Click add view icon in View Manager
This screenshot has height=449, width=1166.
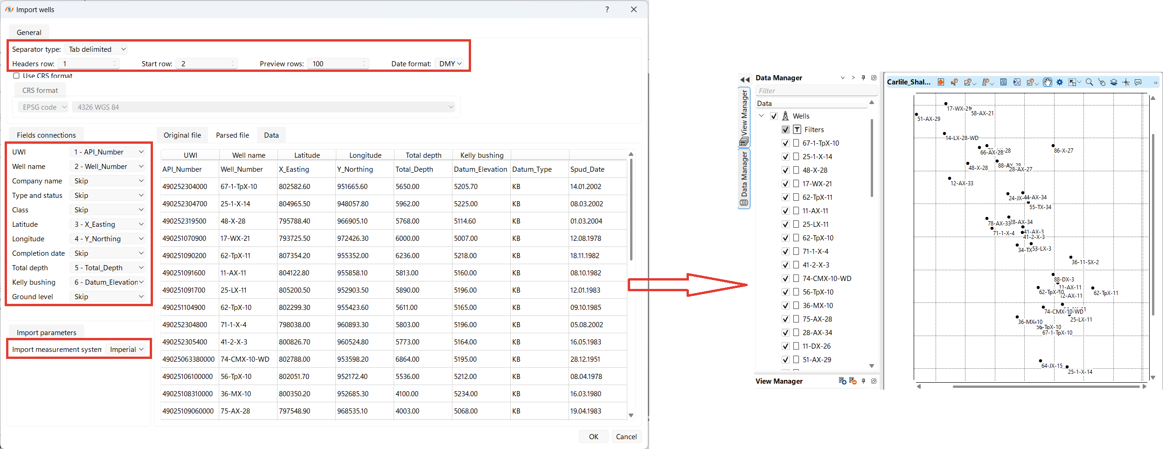pyautogui.click(x=842, y=381)
